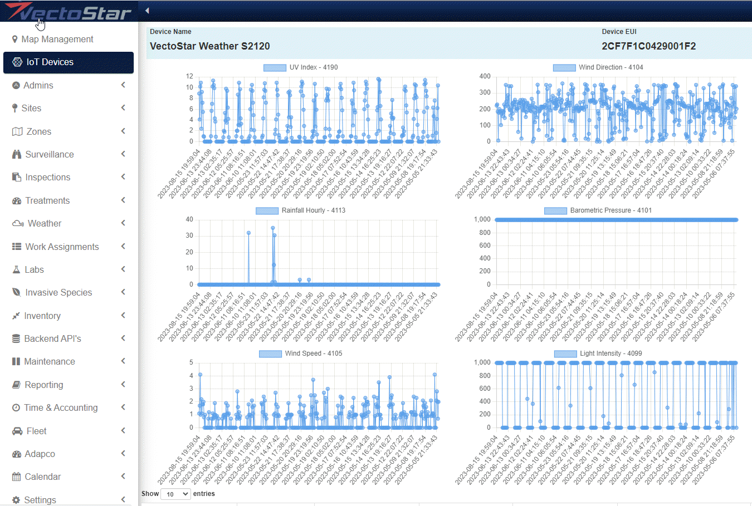Image resolution: width=752 pixels, height=506 pixels.
Task: Click the Backend API's database icon
Action: (16, 338)
